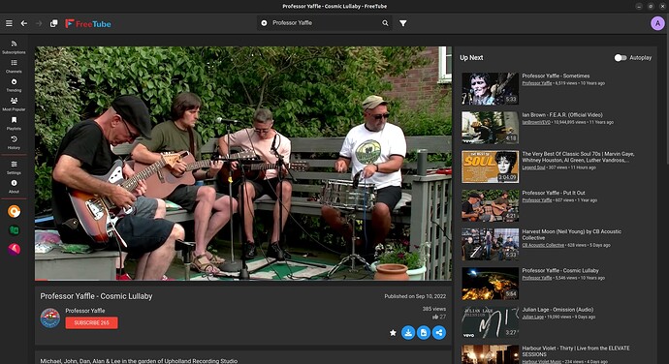Open the profile avatar A dropdown
Viewport: 669px width, 364px height.
657,23
